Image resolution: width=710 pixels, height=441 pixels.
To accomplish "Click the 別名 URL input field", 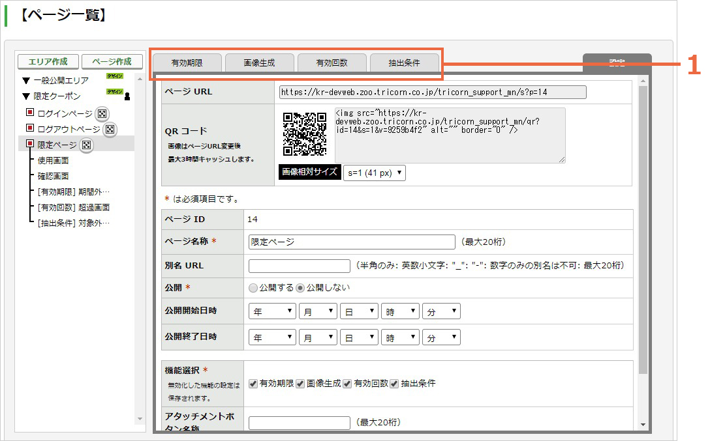I will click(300, 266).
